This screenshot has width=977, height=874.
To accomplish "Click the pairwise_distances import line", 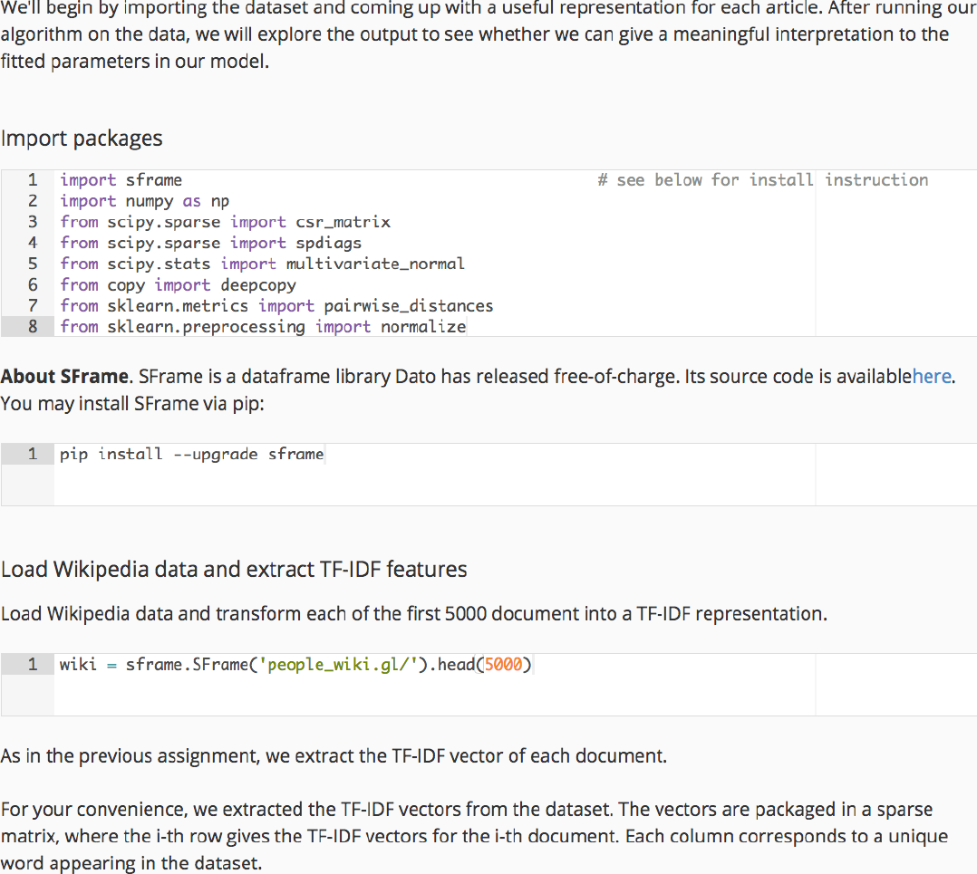I will [x=276, y=305].
